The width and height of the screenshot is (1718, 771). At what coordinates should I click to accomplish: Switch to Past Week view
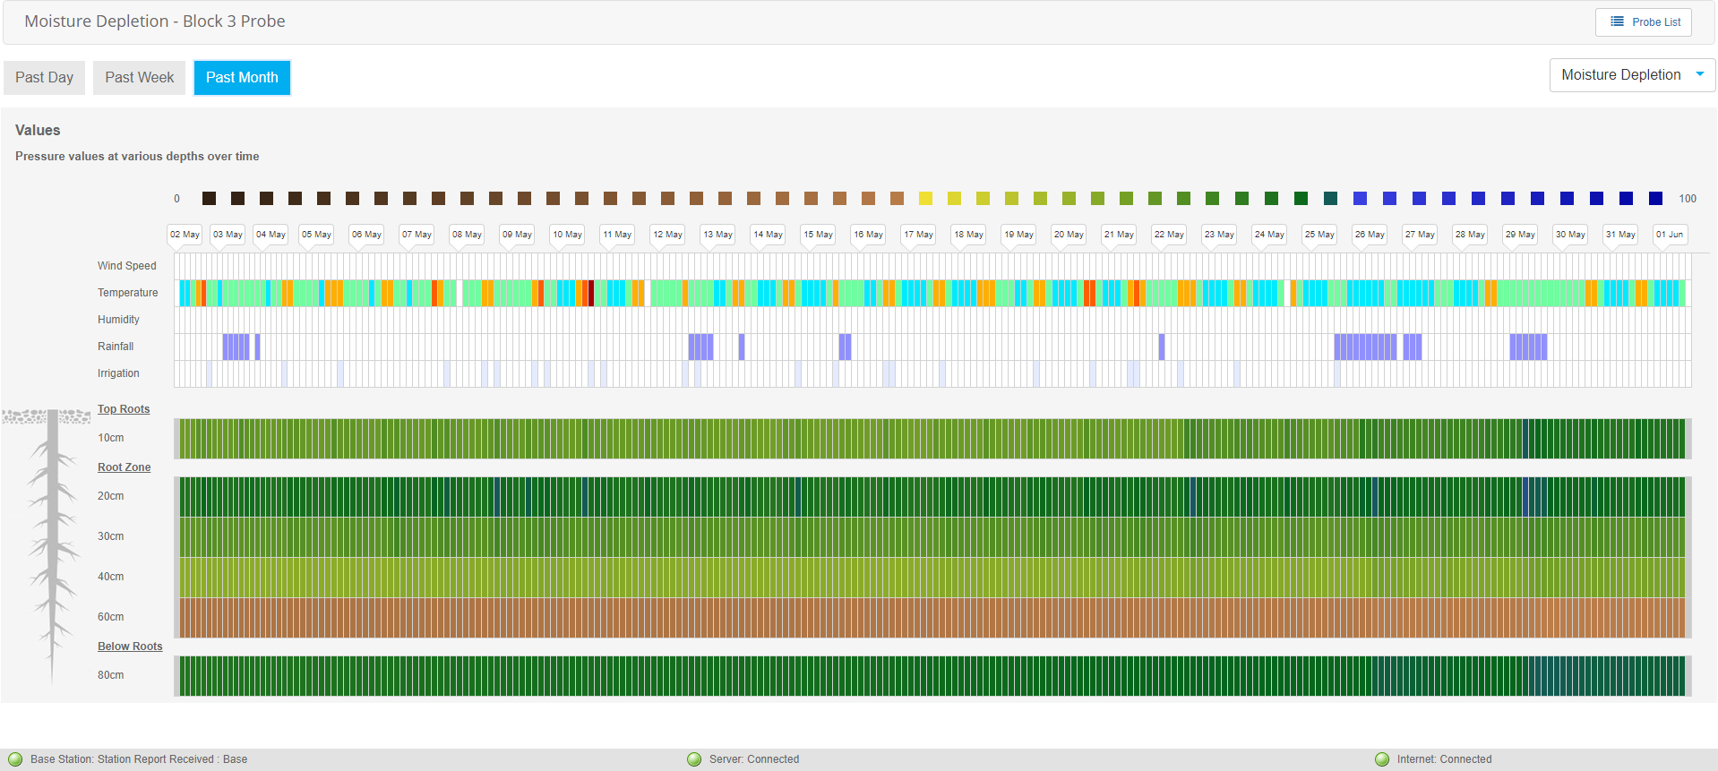[139, 78]
